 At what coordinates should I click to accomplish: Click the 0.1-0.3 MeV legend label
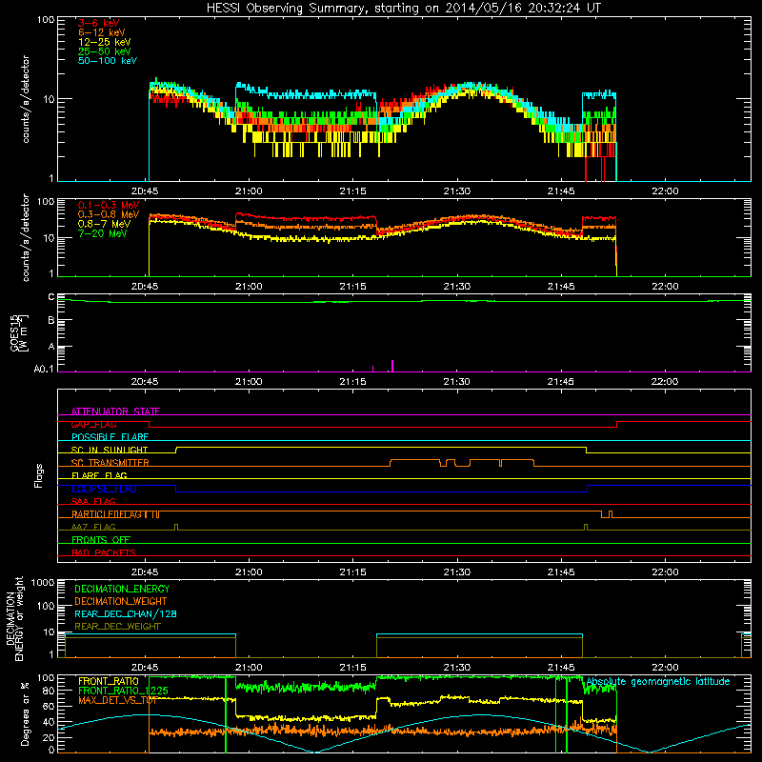(x=109, y=205)
